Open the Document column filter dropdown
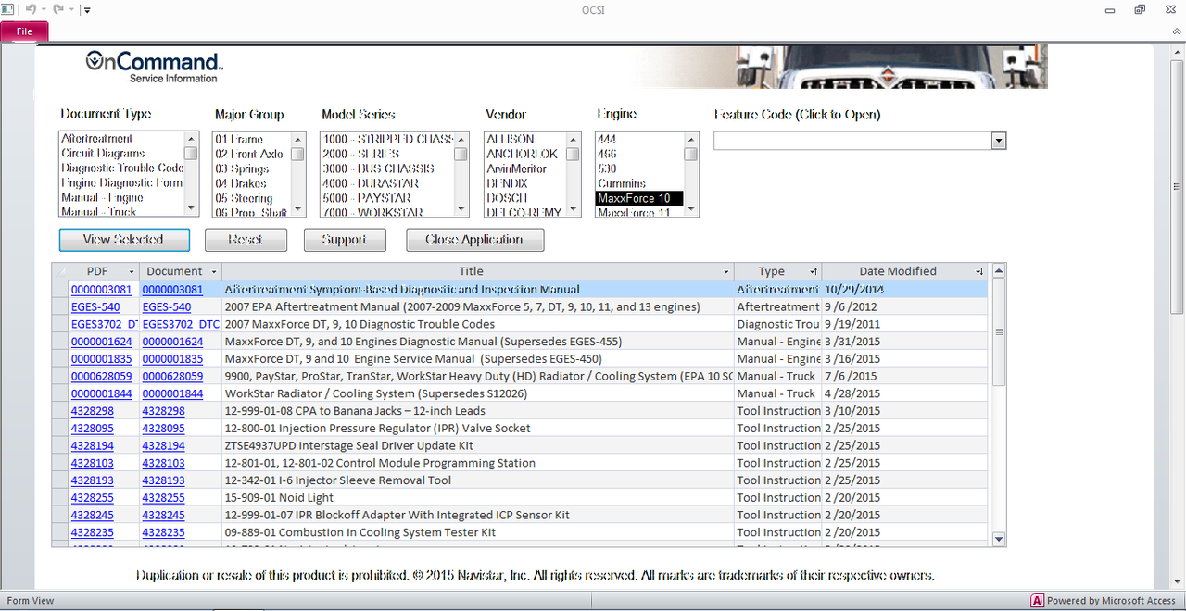This screenshot has width=1186, height=611. (215, 272)
